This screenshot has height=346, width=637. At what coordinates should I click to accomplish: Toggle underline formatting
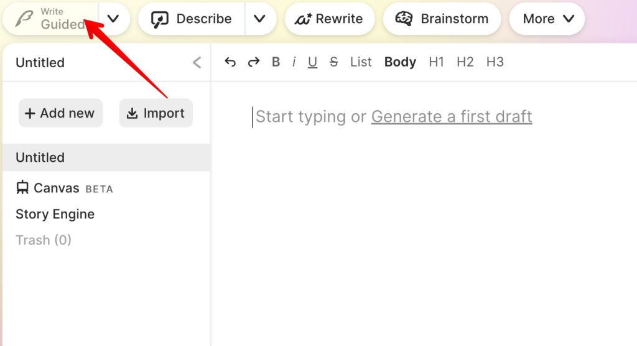click(313, 62)
